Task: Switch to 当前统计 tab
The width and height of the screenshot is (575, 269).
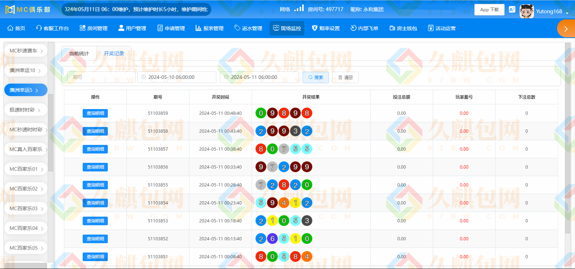Action: (79, 53)
